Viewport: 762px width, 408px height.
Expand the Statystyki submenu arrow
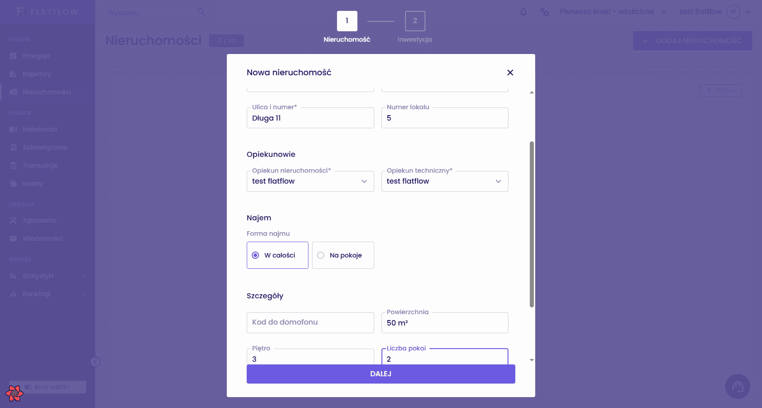coord(84,276)
